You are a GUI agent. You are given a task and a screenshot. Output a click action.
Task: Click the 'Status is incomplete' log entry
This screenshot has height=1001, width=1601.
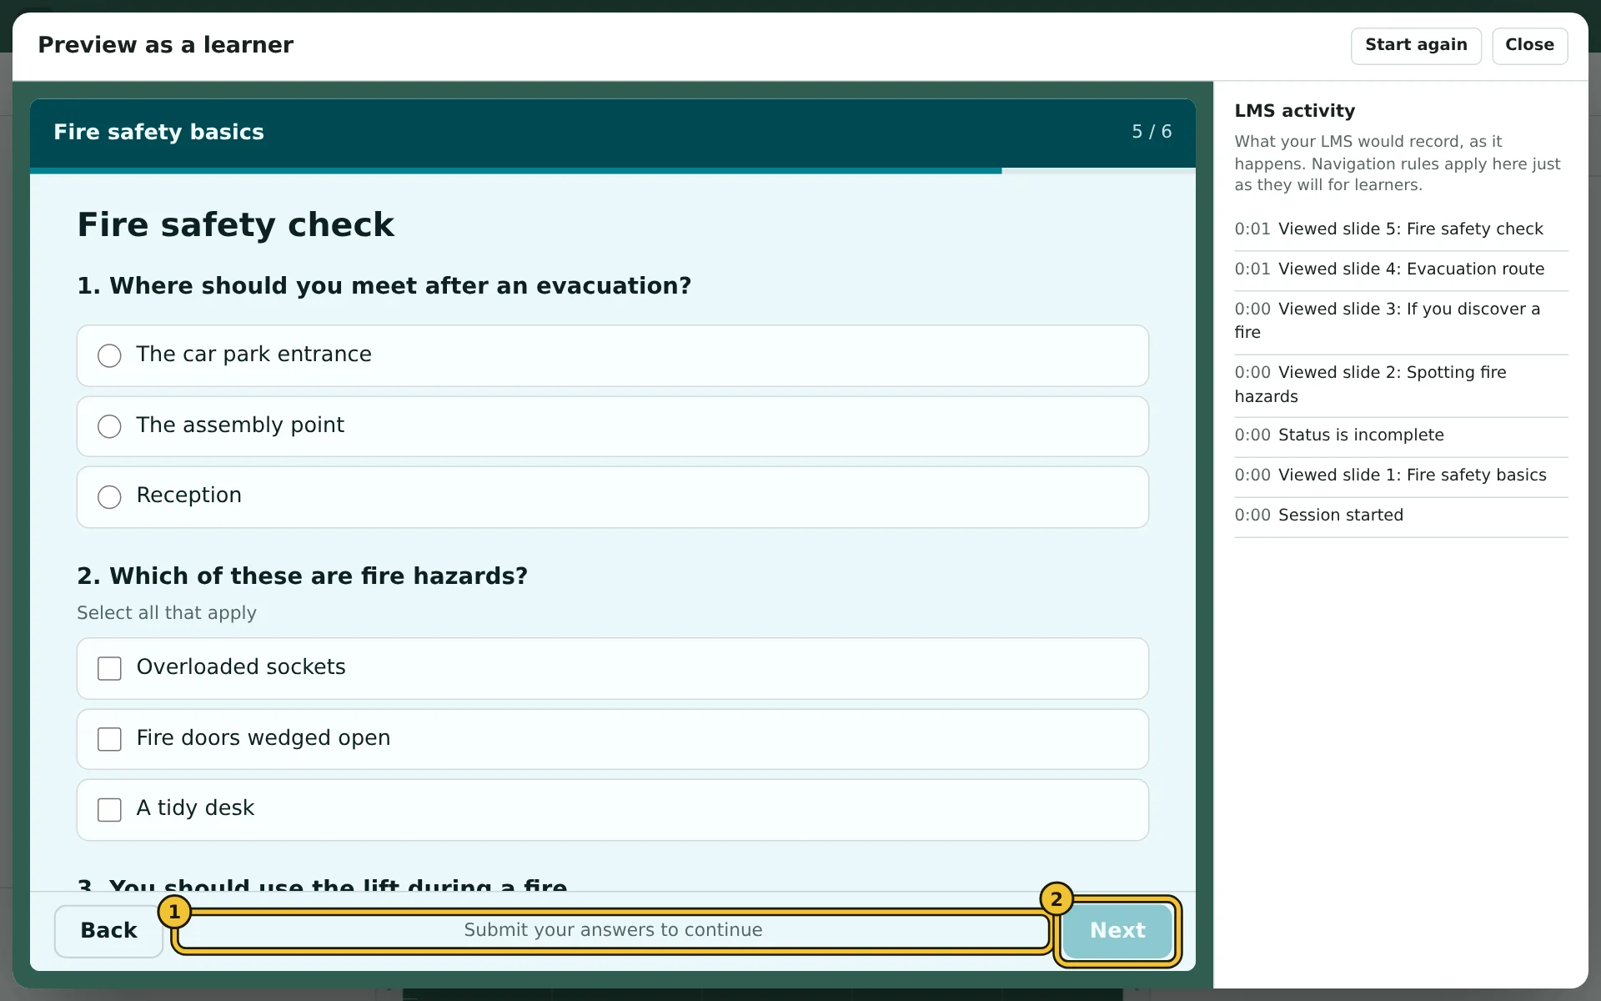click(x=1401, y=435)
